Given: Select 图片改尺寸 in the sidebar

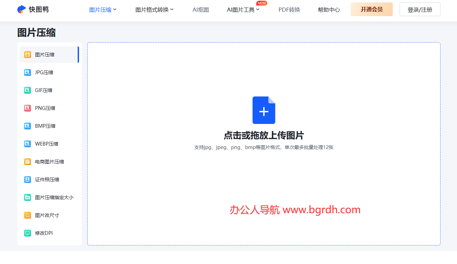Looking at the screenshot, I should tap(49, 215).
